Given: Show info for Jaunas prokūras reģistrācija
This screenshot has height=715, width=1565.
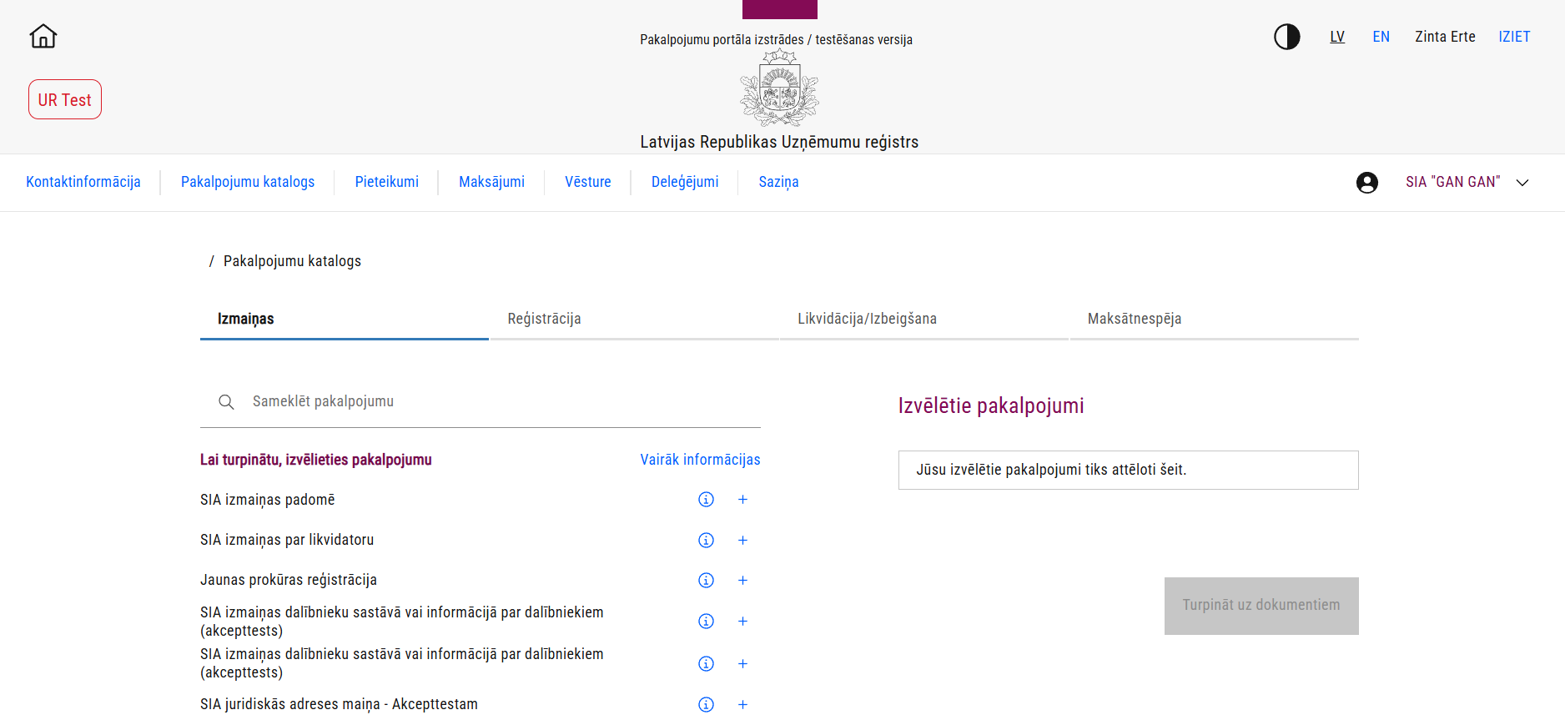Looking at the screenshot, I should [x=706, y=581].
